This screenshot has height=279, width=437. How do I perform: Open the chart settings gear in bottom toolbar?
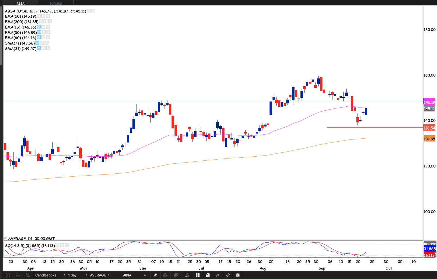click(x=238, y=275)
